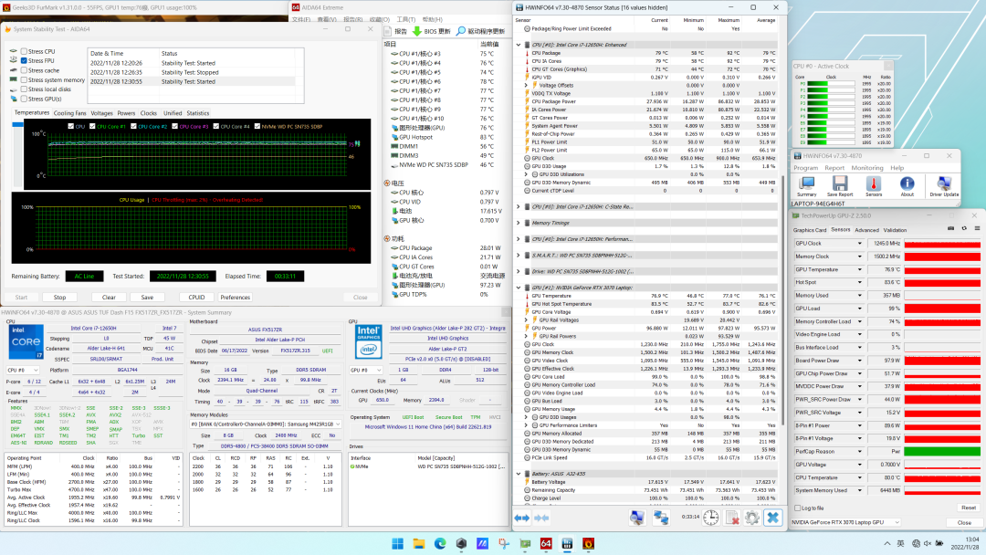The height and width of the screenshot is (555, 986).
Task: Click the GPU Load red graph bar
Action: click(x=940, y=308)
